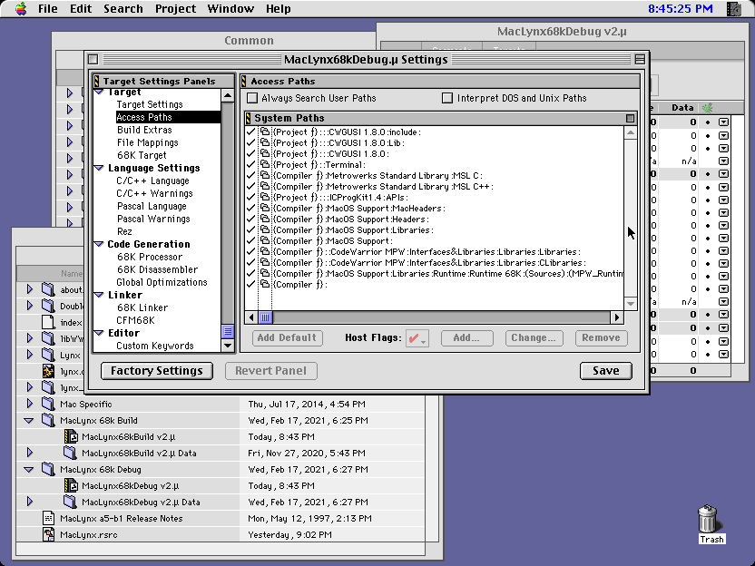755x566 pixels.
Task: Click down scroll arrow of settings panels list
Action: tap(228, 346)
